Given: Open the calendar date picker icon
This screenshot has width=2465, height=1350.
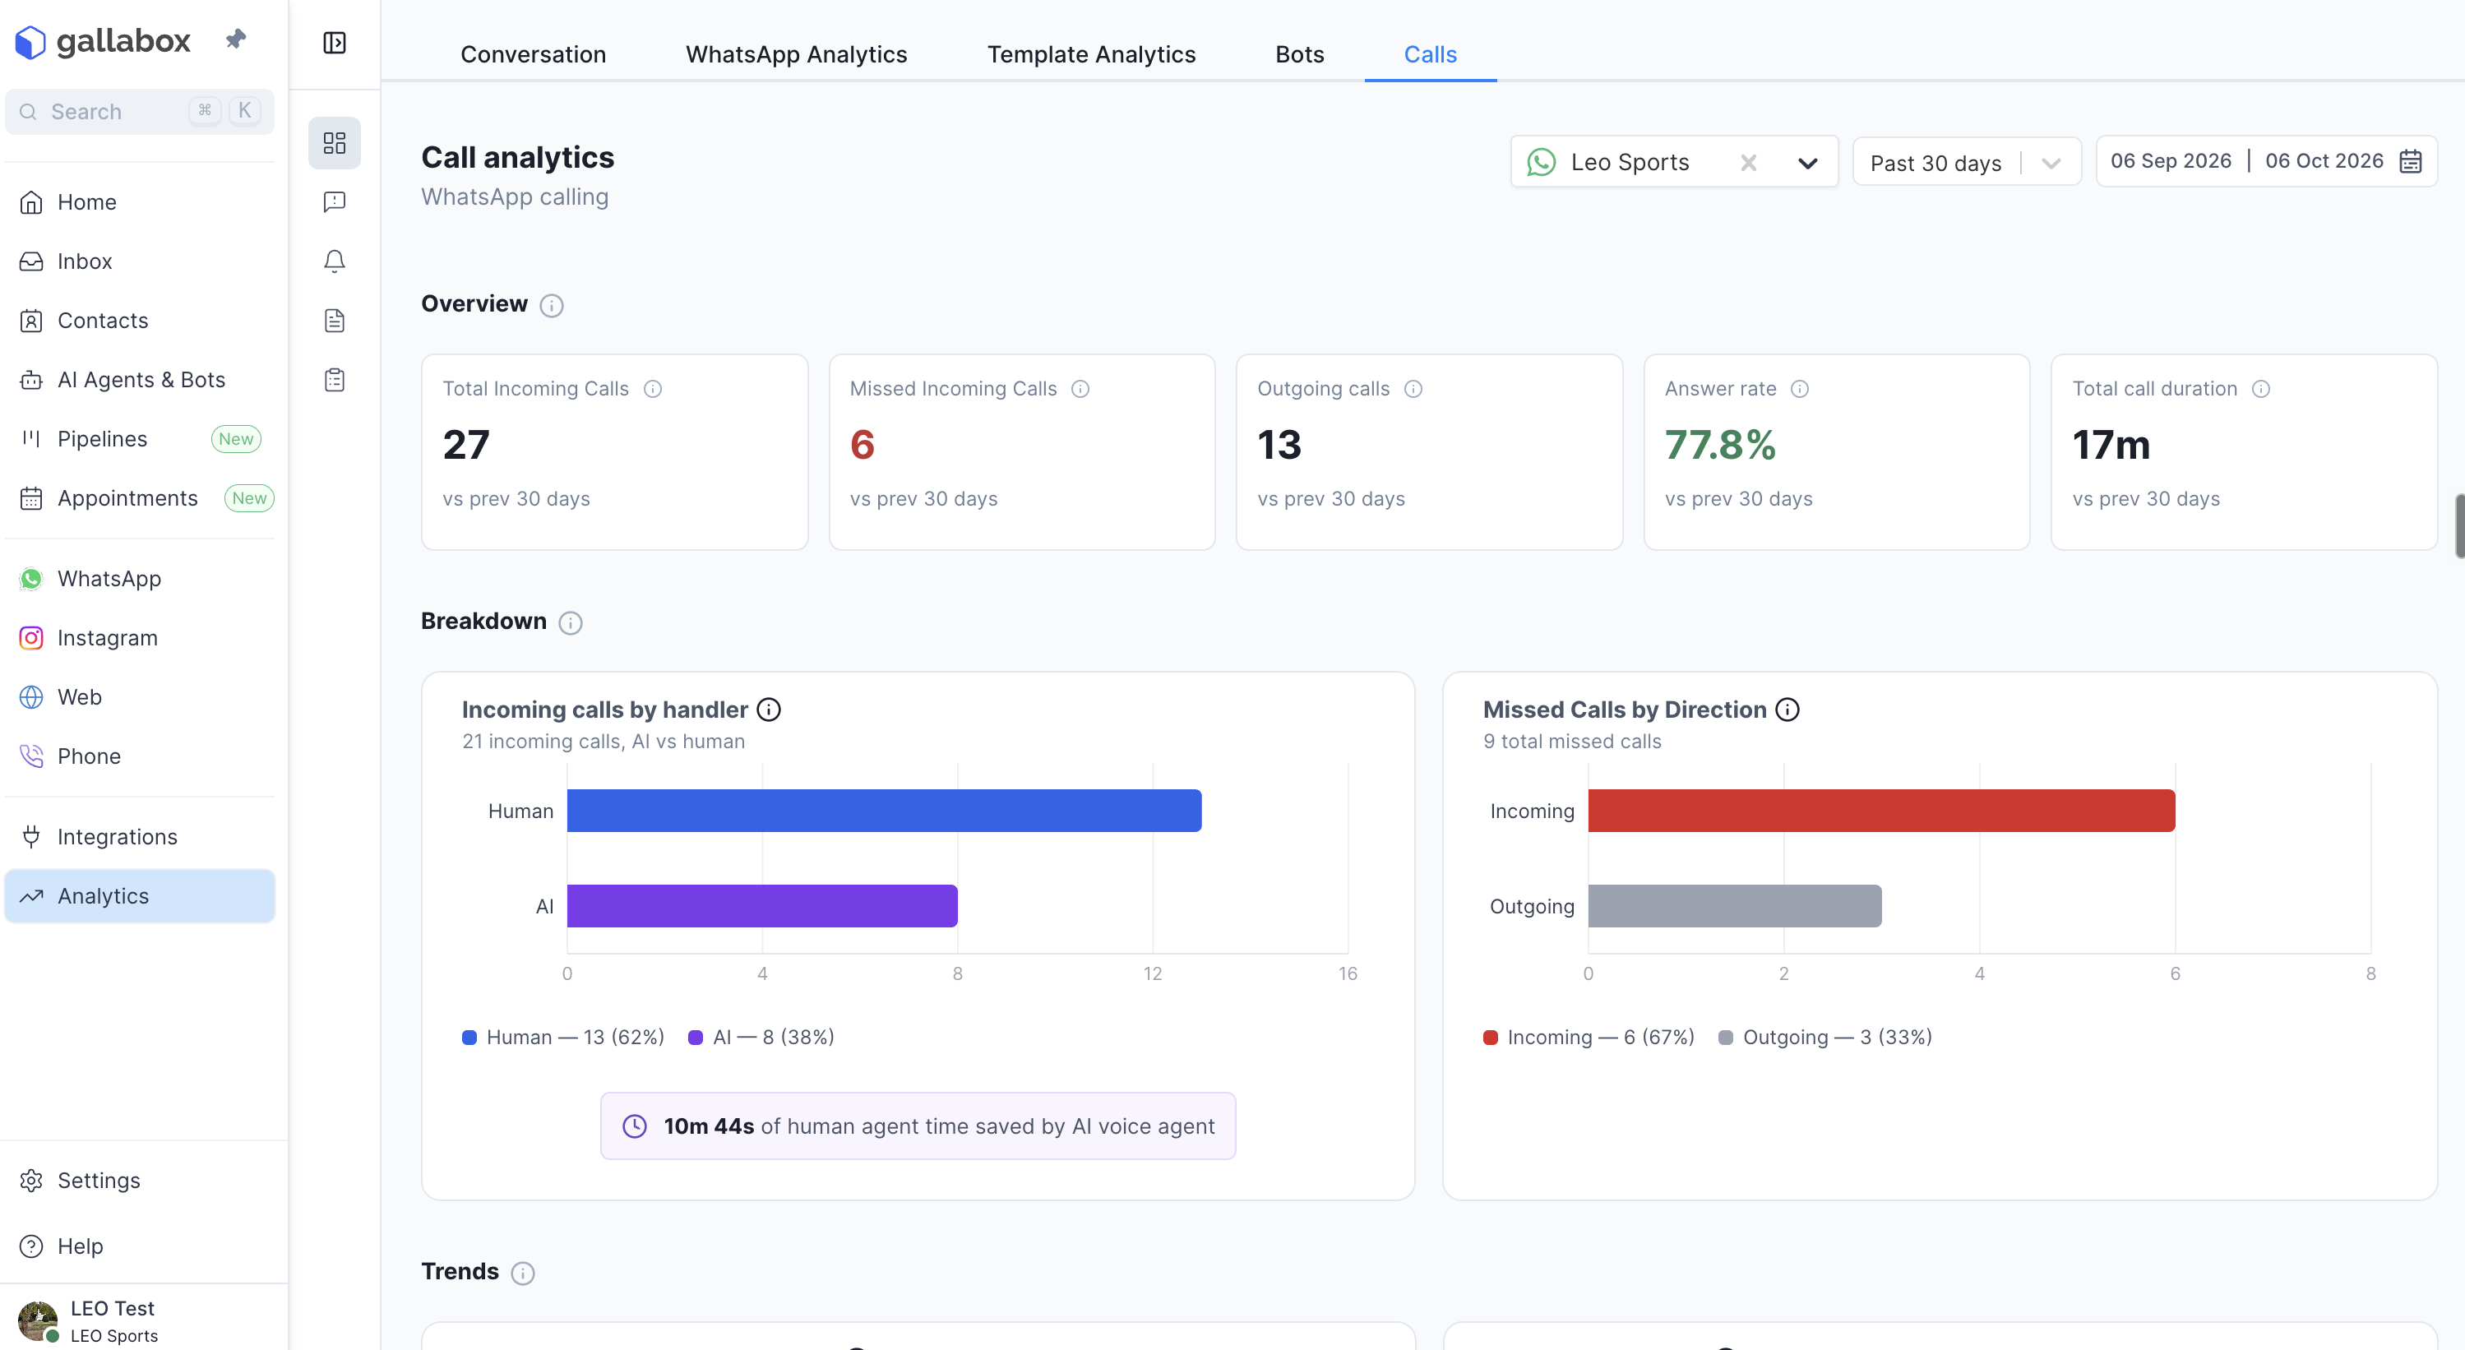Looking at the screenshot, I should tap(2411, 162).
